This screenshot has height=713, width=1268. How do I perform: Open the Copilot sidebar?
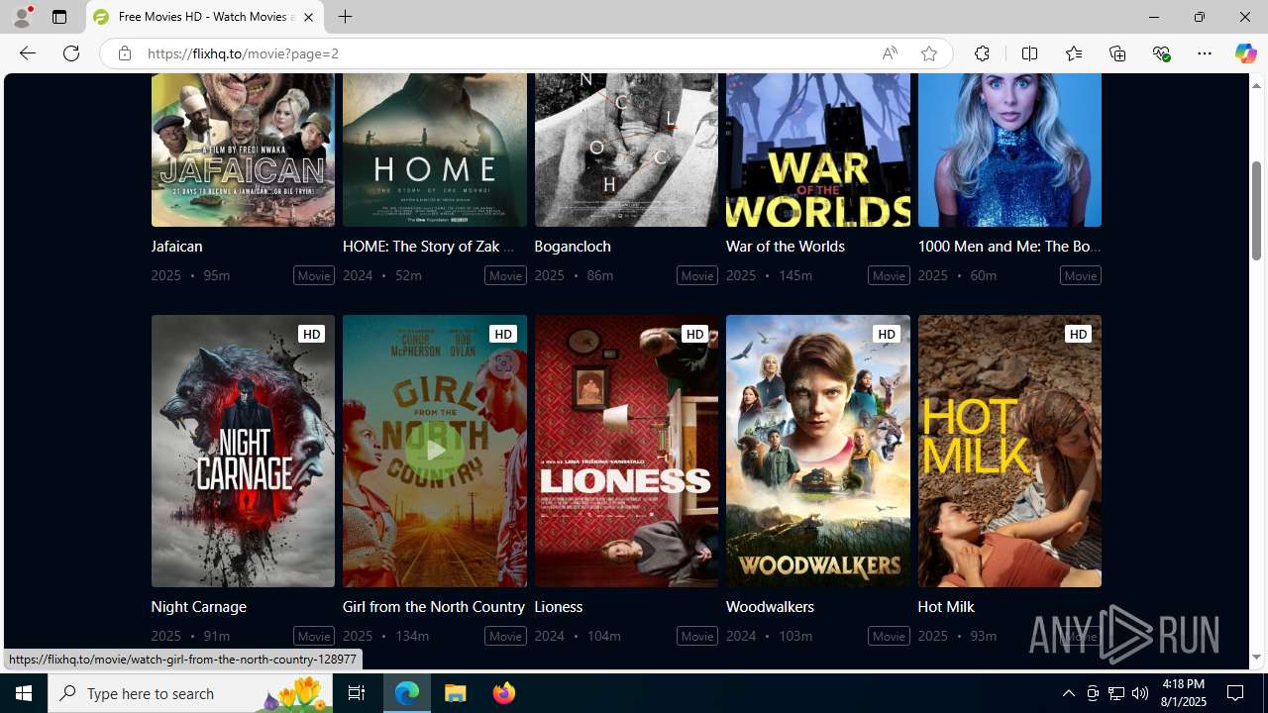pos(1245,53)
